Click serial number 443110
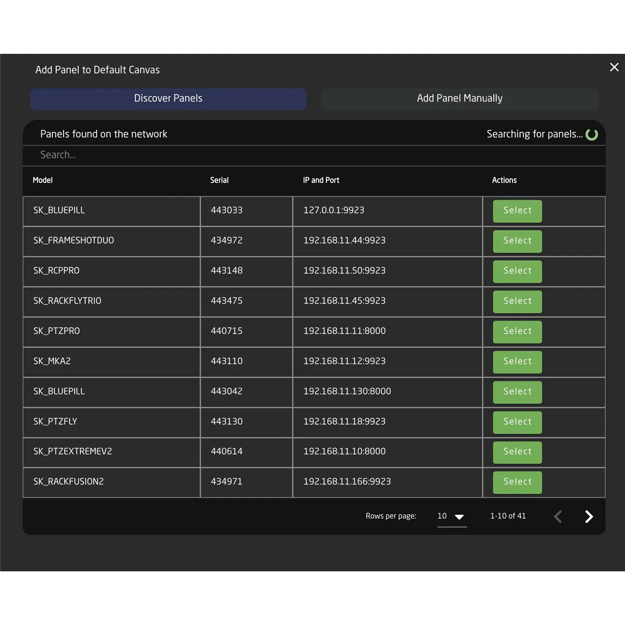Screen dimensions: 625x625 click(226, 361)
